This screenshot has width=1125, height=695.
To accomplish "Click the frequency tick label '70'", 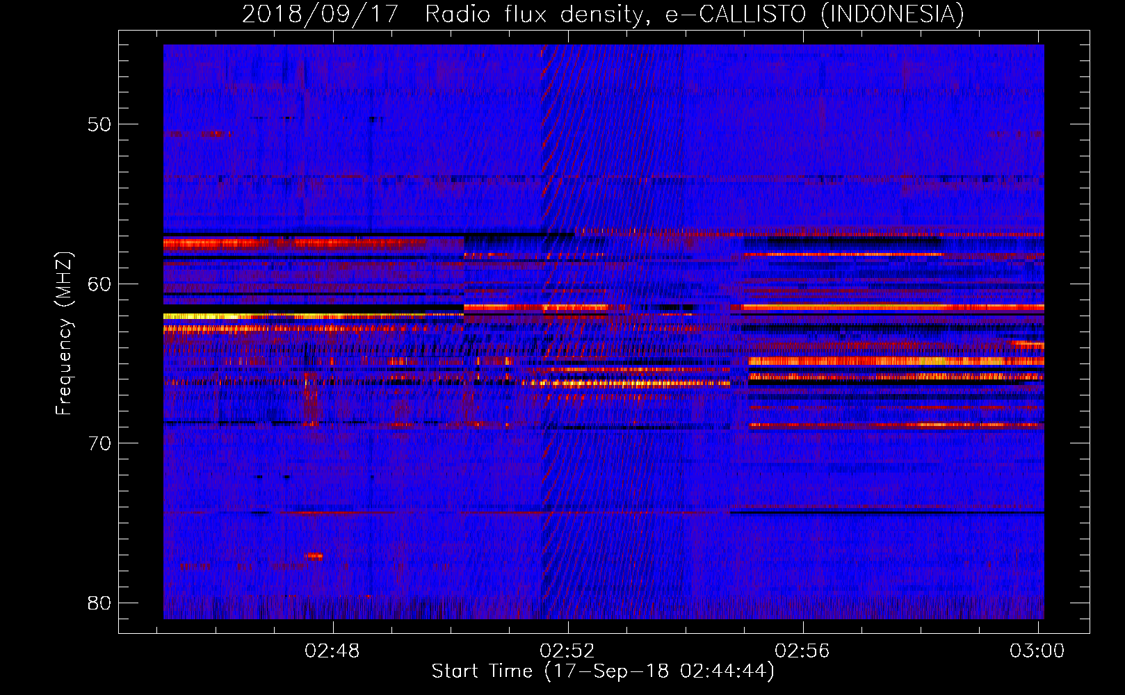I will click(99, 443).
